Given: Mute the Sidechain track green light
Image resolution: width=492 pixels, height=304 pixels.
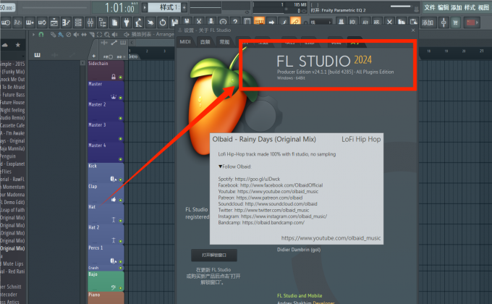Looking at the screenshot, I should [x=121, y=77].
